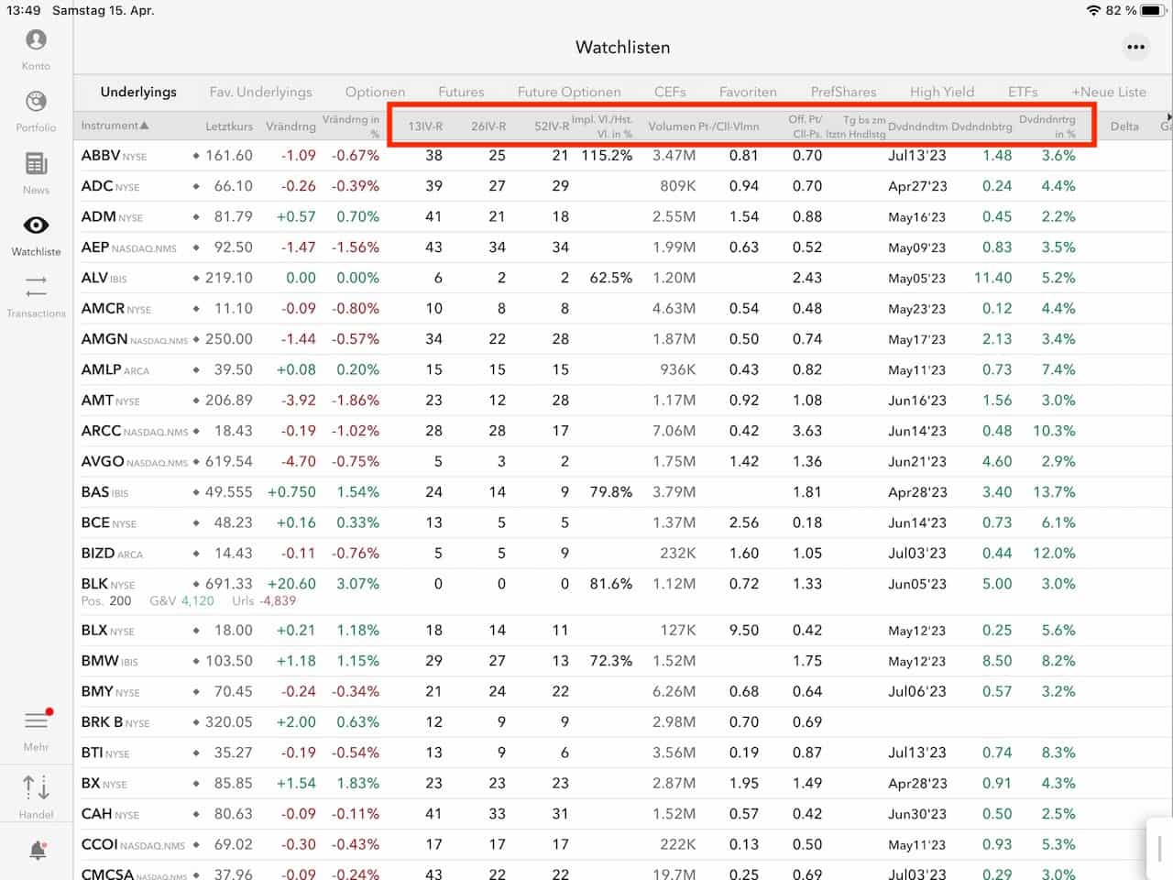Sort by the Vrändrng column header
The image size is (1173, 880).
point(291,126)
